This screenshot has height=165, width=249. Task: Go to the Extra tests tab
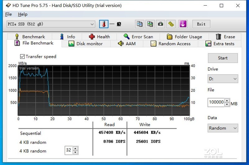pyautogui.click(x=220, y=44)
